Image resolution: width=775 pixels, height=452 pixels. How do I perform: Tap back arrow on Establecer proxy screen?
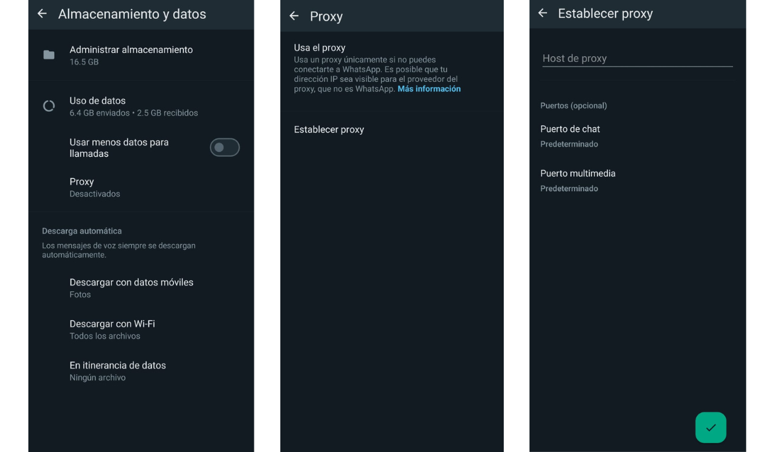pyautogui.click(x=543, y=14)
